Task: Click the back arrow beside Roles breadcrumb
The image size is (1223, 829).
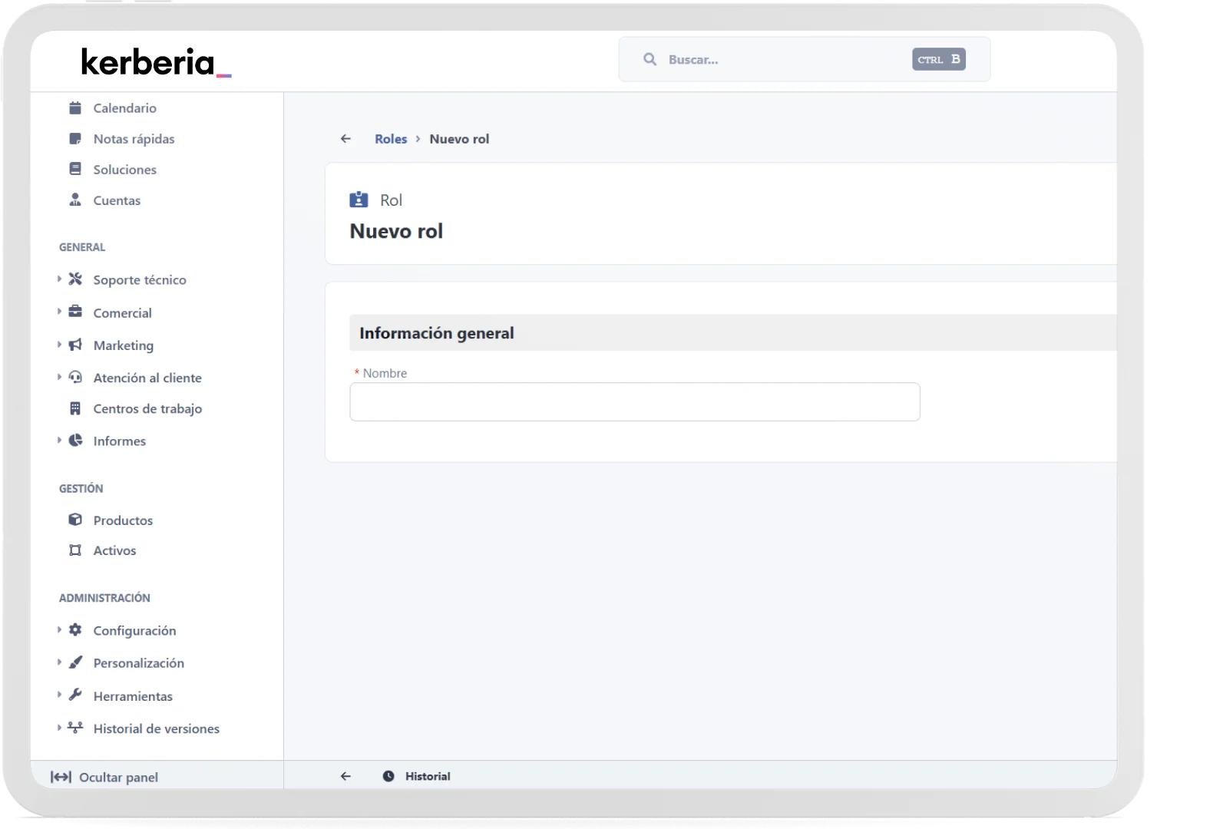Action: pyautogui.click(x=345, y=139)
